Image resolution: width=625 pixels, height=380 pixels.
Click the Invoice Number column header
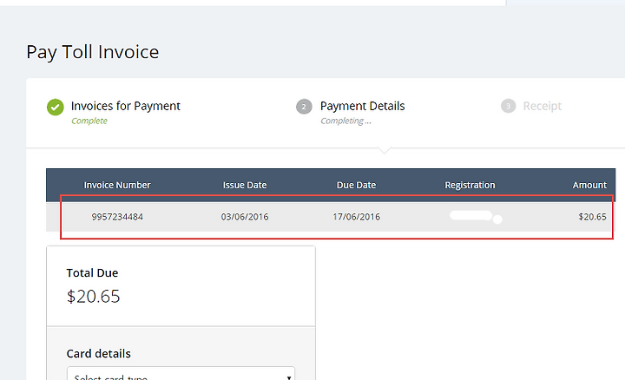click(x=117, y=185)
